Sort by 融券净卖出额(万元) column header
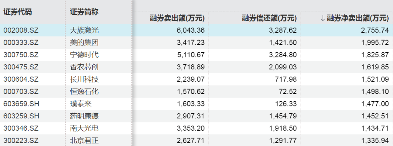Viewport: 393px width, 146px height. (x=358, y=18)
